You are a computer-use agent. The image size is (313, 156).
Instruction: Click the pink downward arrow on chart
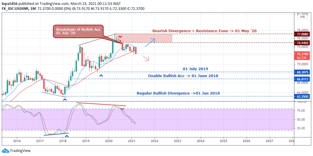pos(146,59)
